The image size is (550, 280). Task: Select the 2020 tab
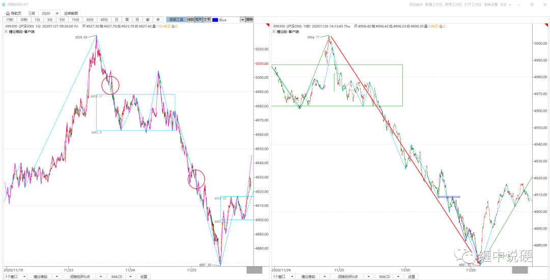click(x=46, y=13)
